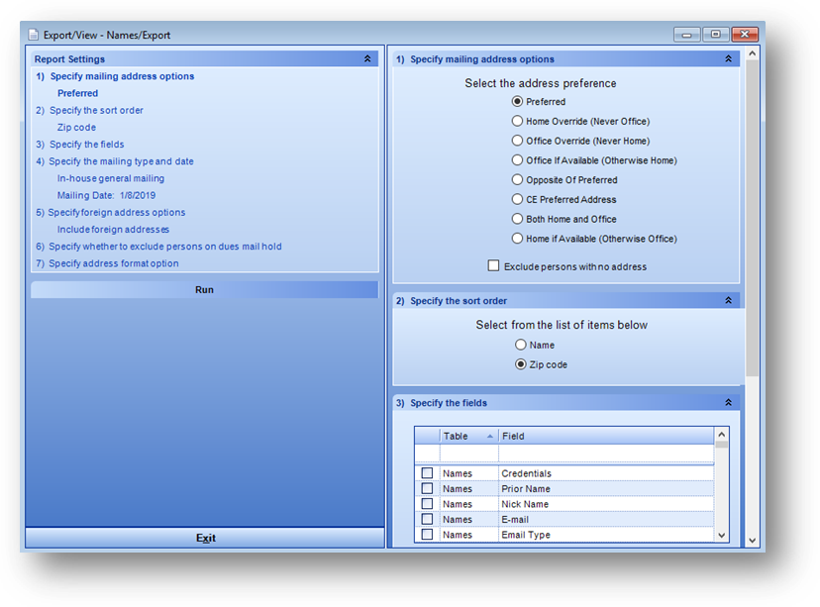
Task: Check the Prior Name field row
Action: point(427,488)
